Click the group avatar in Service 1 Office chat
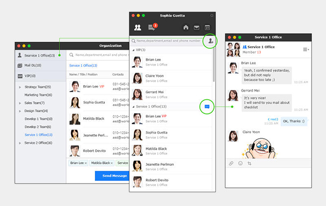 click(x=234, y=49)
